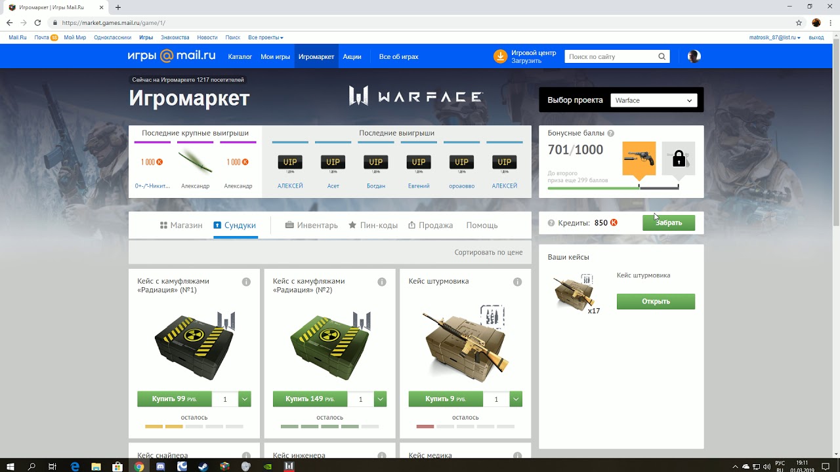Click the site search magnifier icon
The width and height of the screenshot is (840, 472).
pos(662,56)
